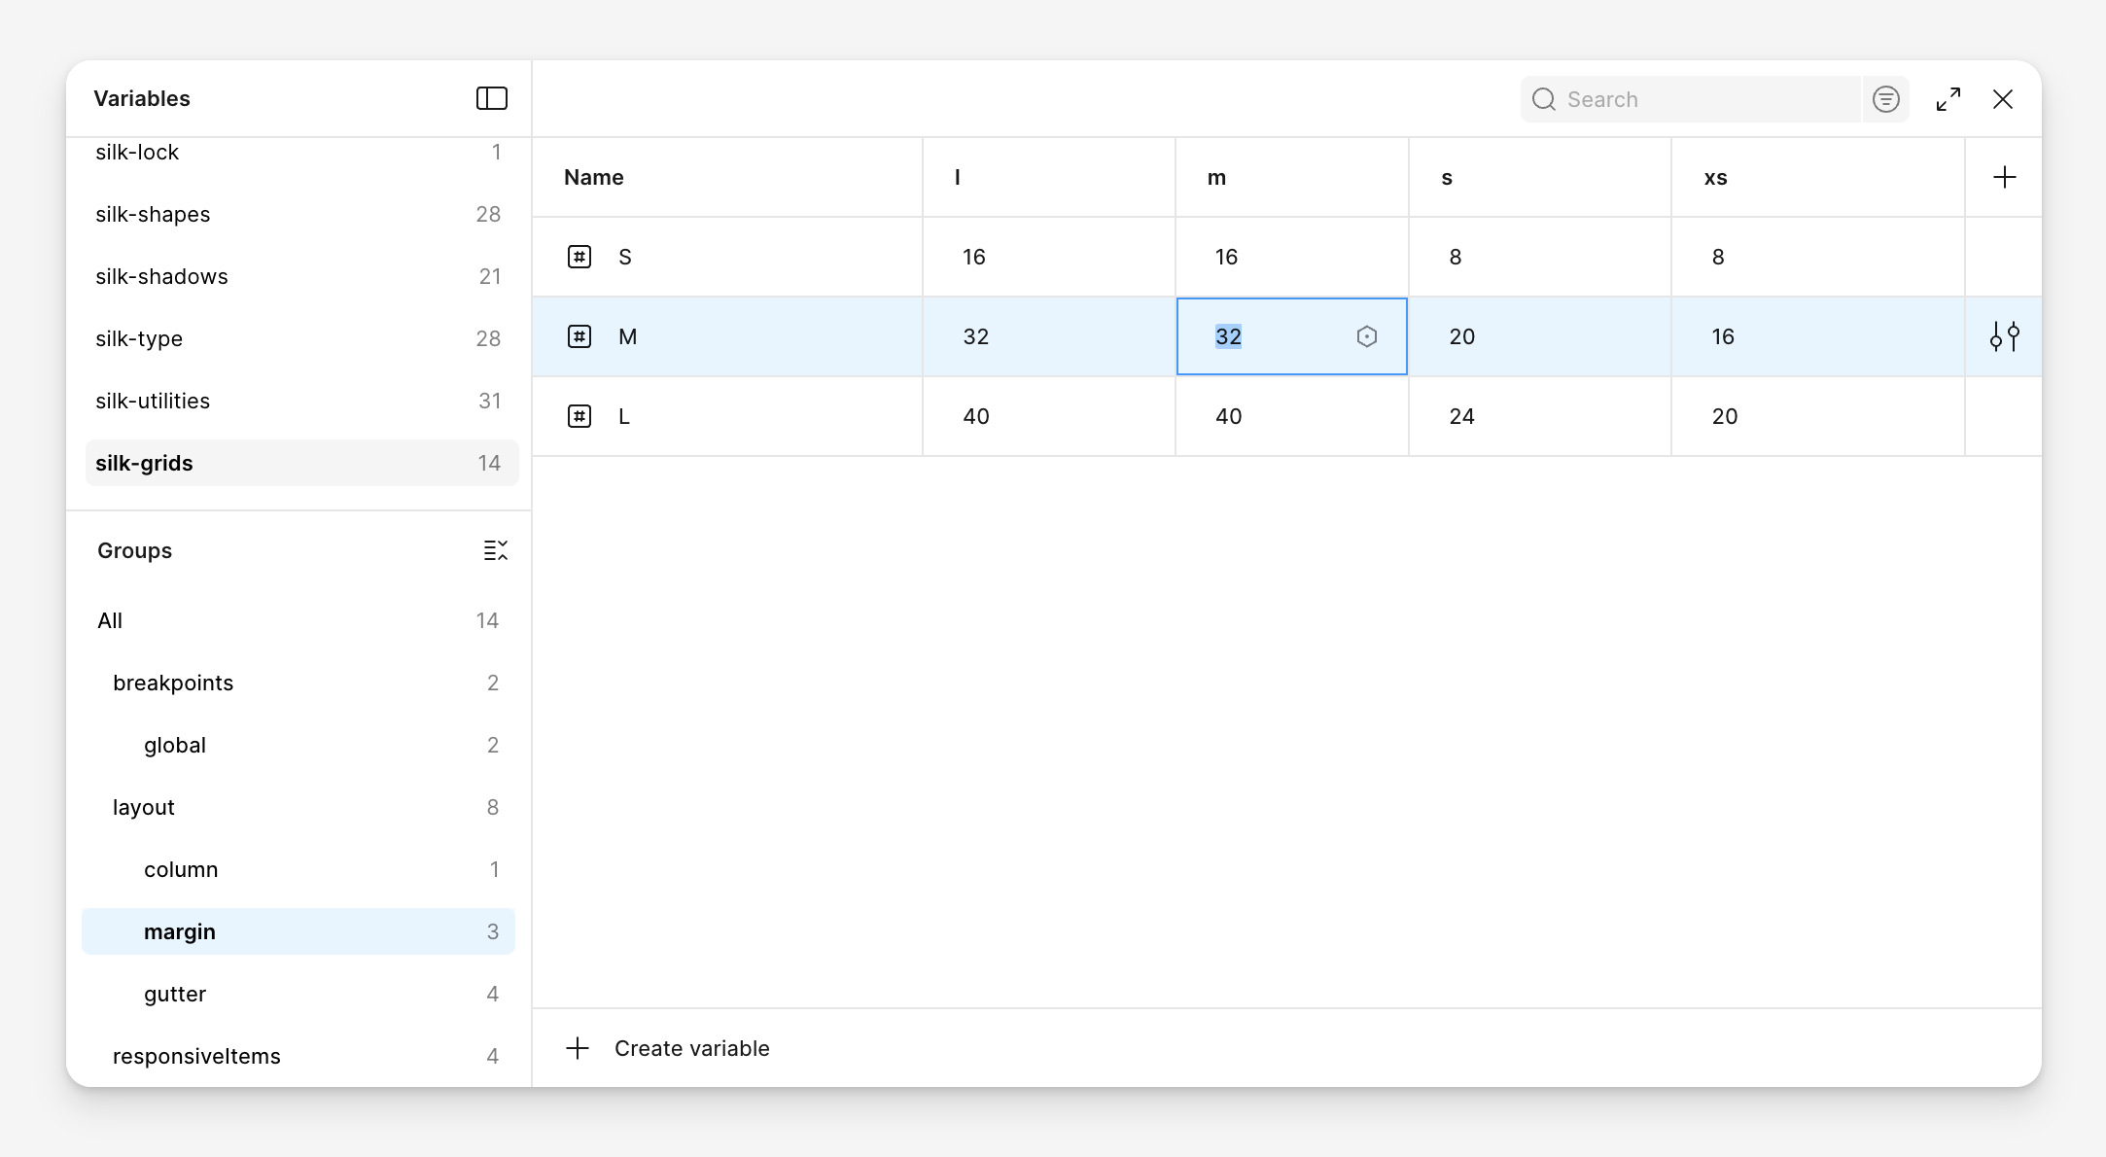Click the number type icon for variable S
The height and width of the screenshot is (1157, 2106).
tap(579, 257)
